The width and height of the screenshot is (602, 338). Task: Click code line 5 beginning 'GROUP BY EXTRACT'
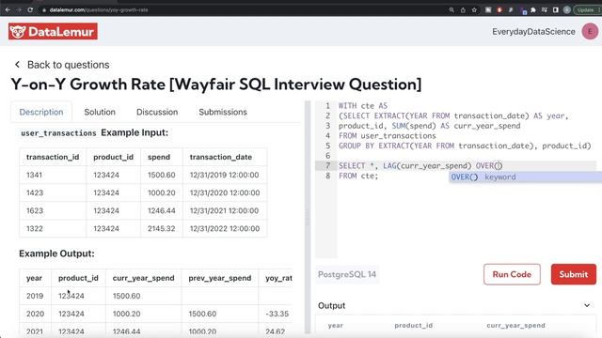(x=465, y=146)
